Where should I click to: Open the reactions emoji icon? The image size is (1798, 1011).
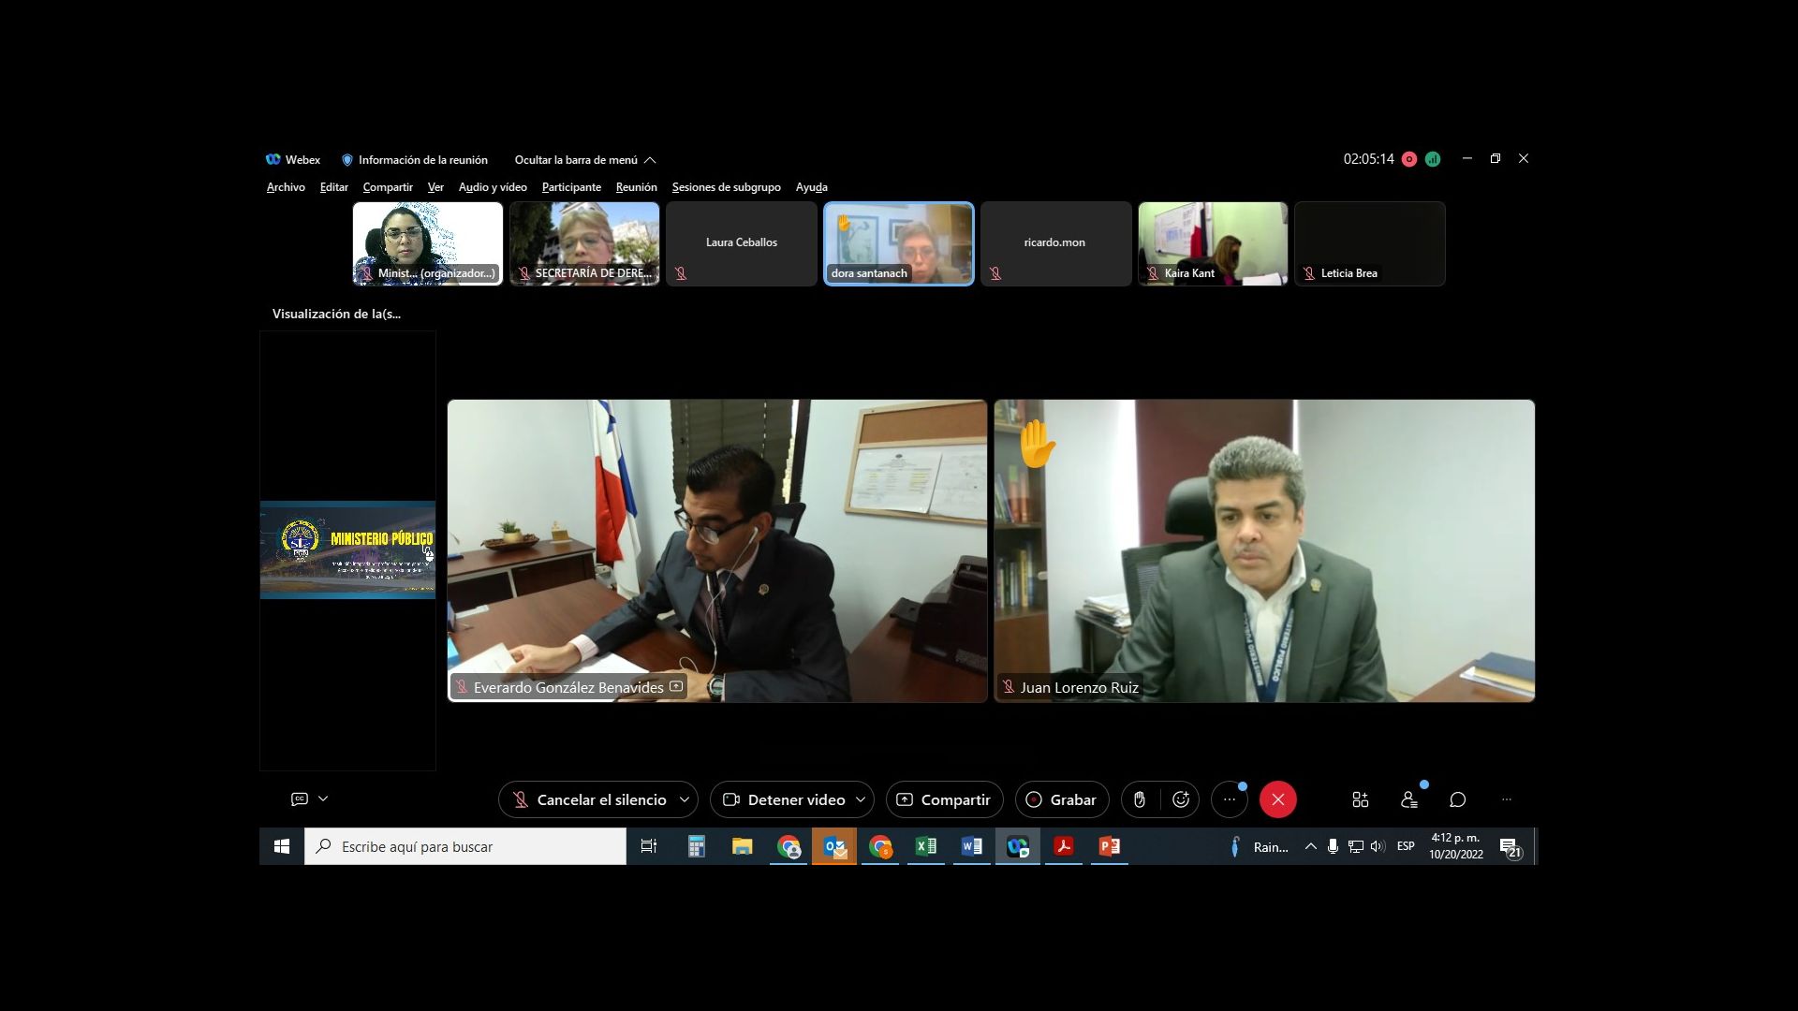pyautogui.click(x=1181, y=799)
